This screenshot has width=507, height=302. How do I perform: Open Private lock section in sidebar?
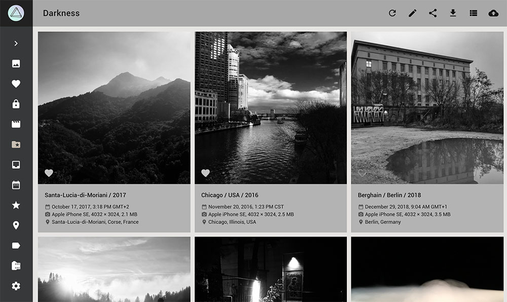point(16,104)
